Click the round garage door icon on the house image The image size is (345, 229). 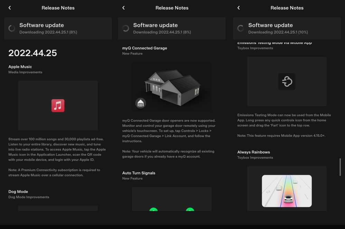click(x=140, y=103)
